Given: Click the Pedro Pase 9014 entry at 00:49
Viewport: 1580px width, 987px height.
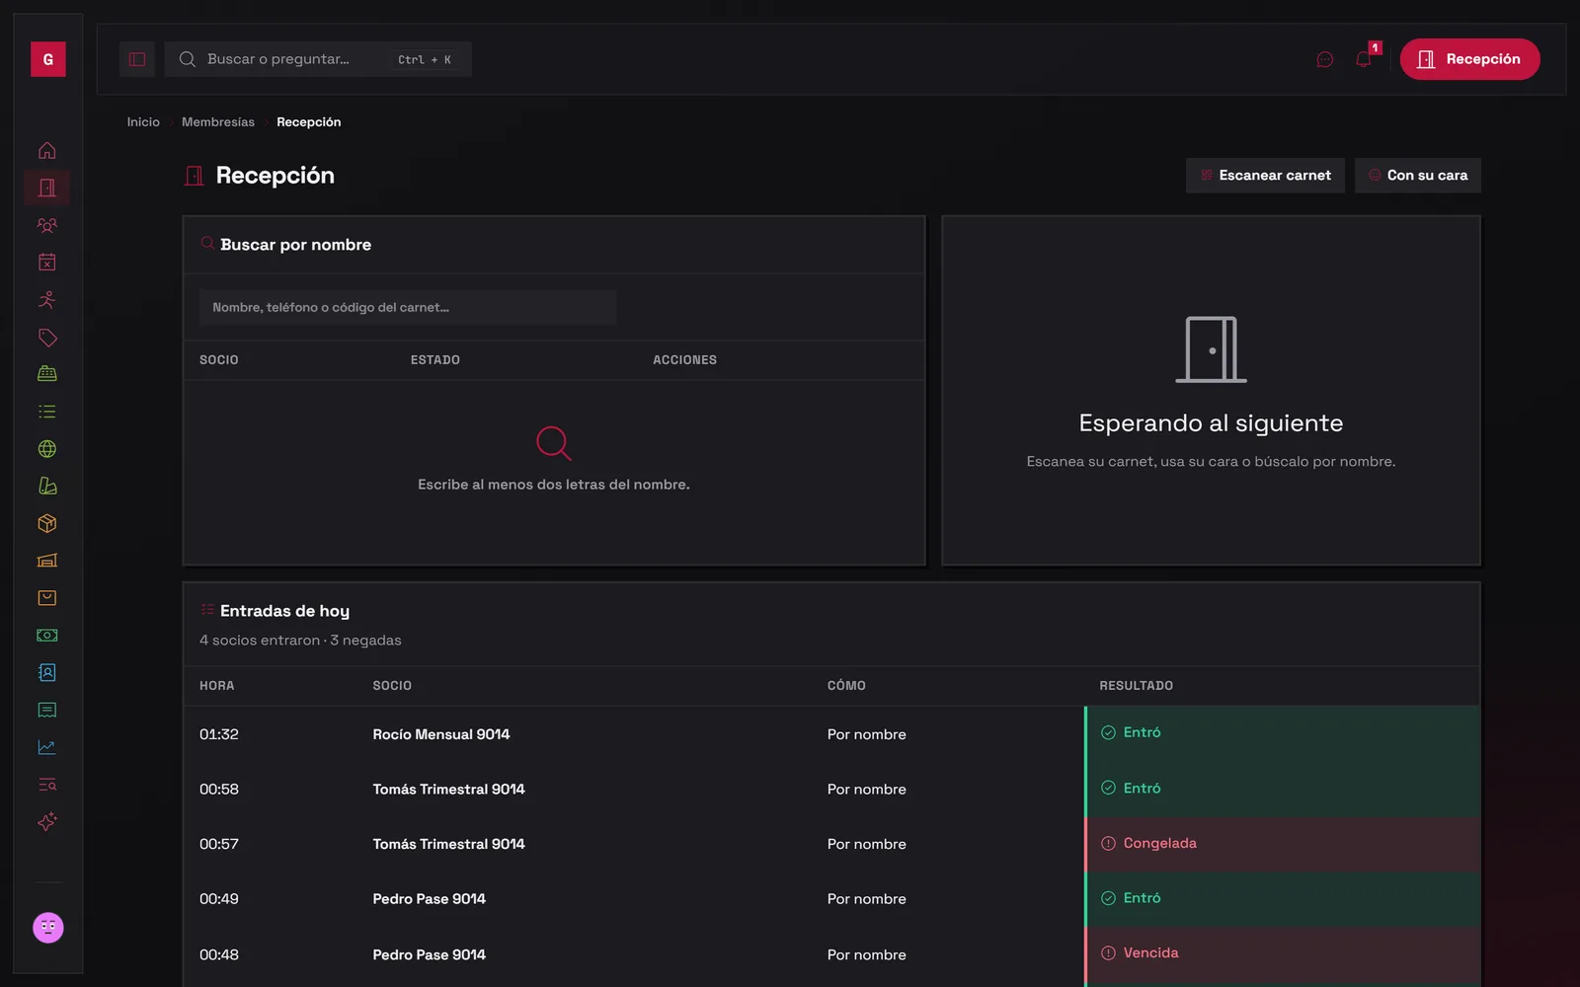Looking at the screenshot, I should 429,899.
